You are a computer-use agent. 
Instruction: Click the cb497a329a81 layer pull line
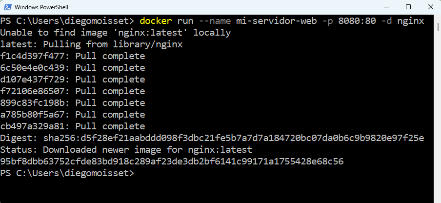[73, 126]
